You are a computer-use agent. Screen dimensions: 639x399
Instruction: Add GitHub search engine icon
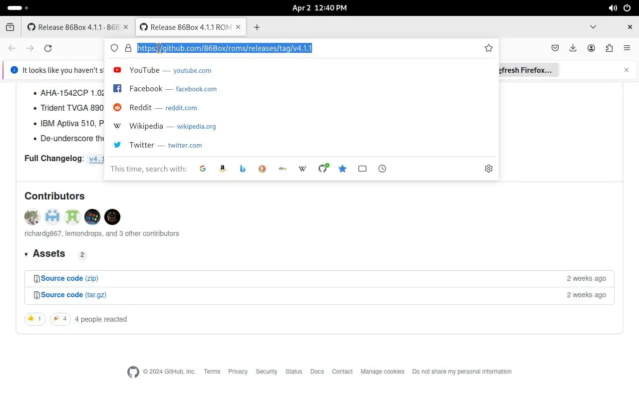pyautogui.click(x=322, y=169)
